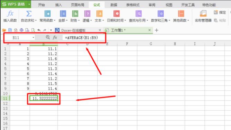Select cell A9 containing 9
Image resolution: width=231 pixels, height=130 pixels.
pos(20,89)
